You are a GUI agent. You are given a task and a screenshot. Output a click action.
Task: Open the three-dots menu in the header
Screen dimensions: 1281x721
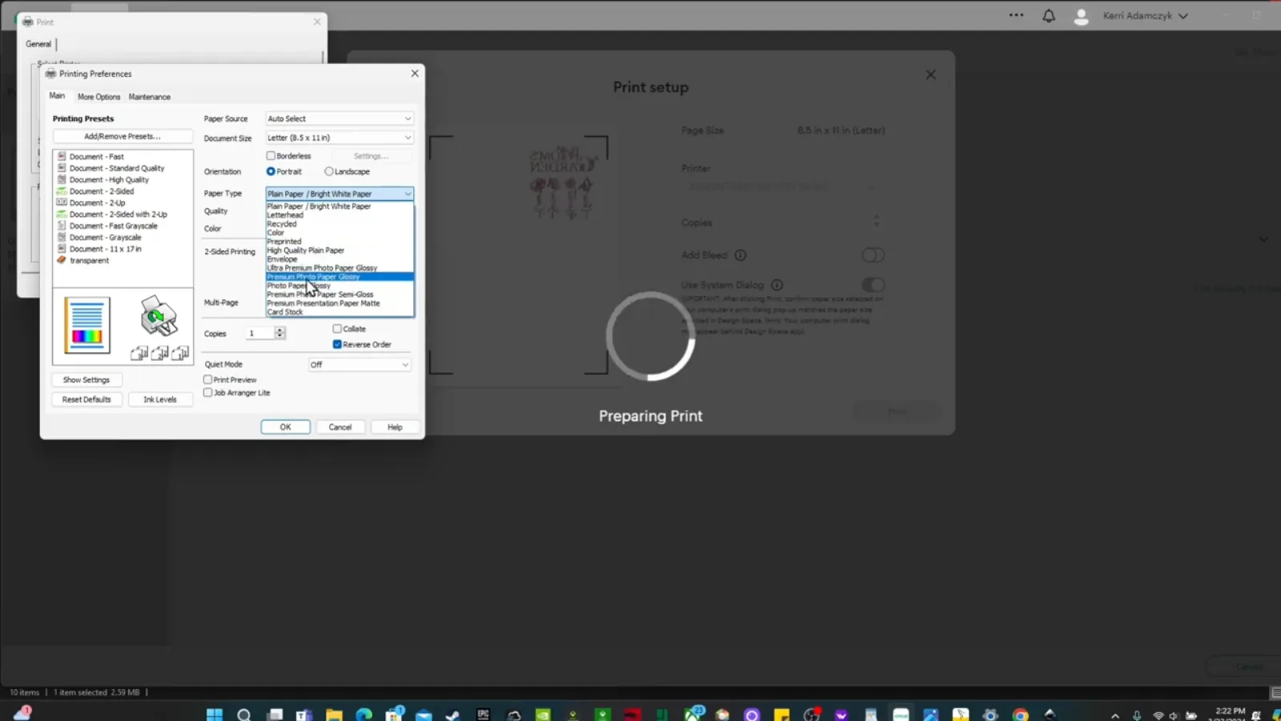tap(1016, 15)
